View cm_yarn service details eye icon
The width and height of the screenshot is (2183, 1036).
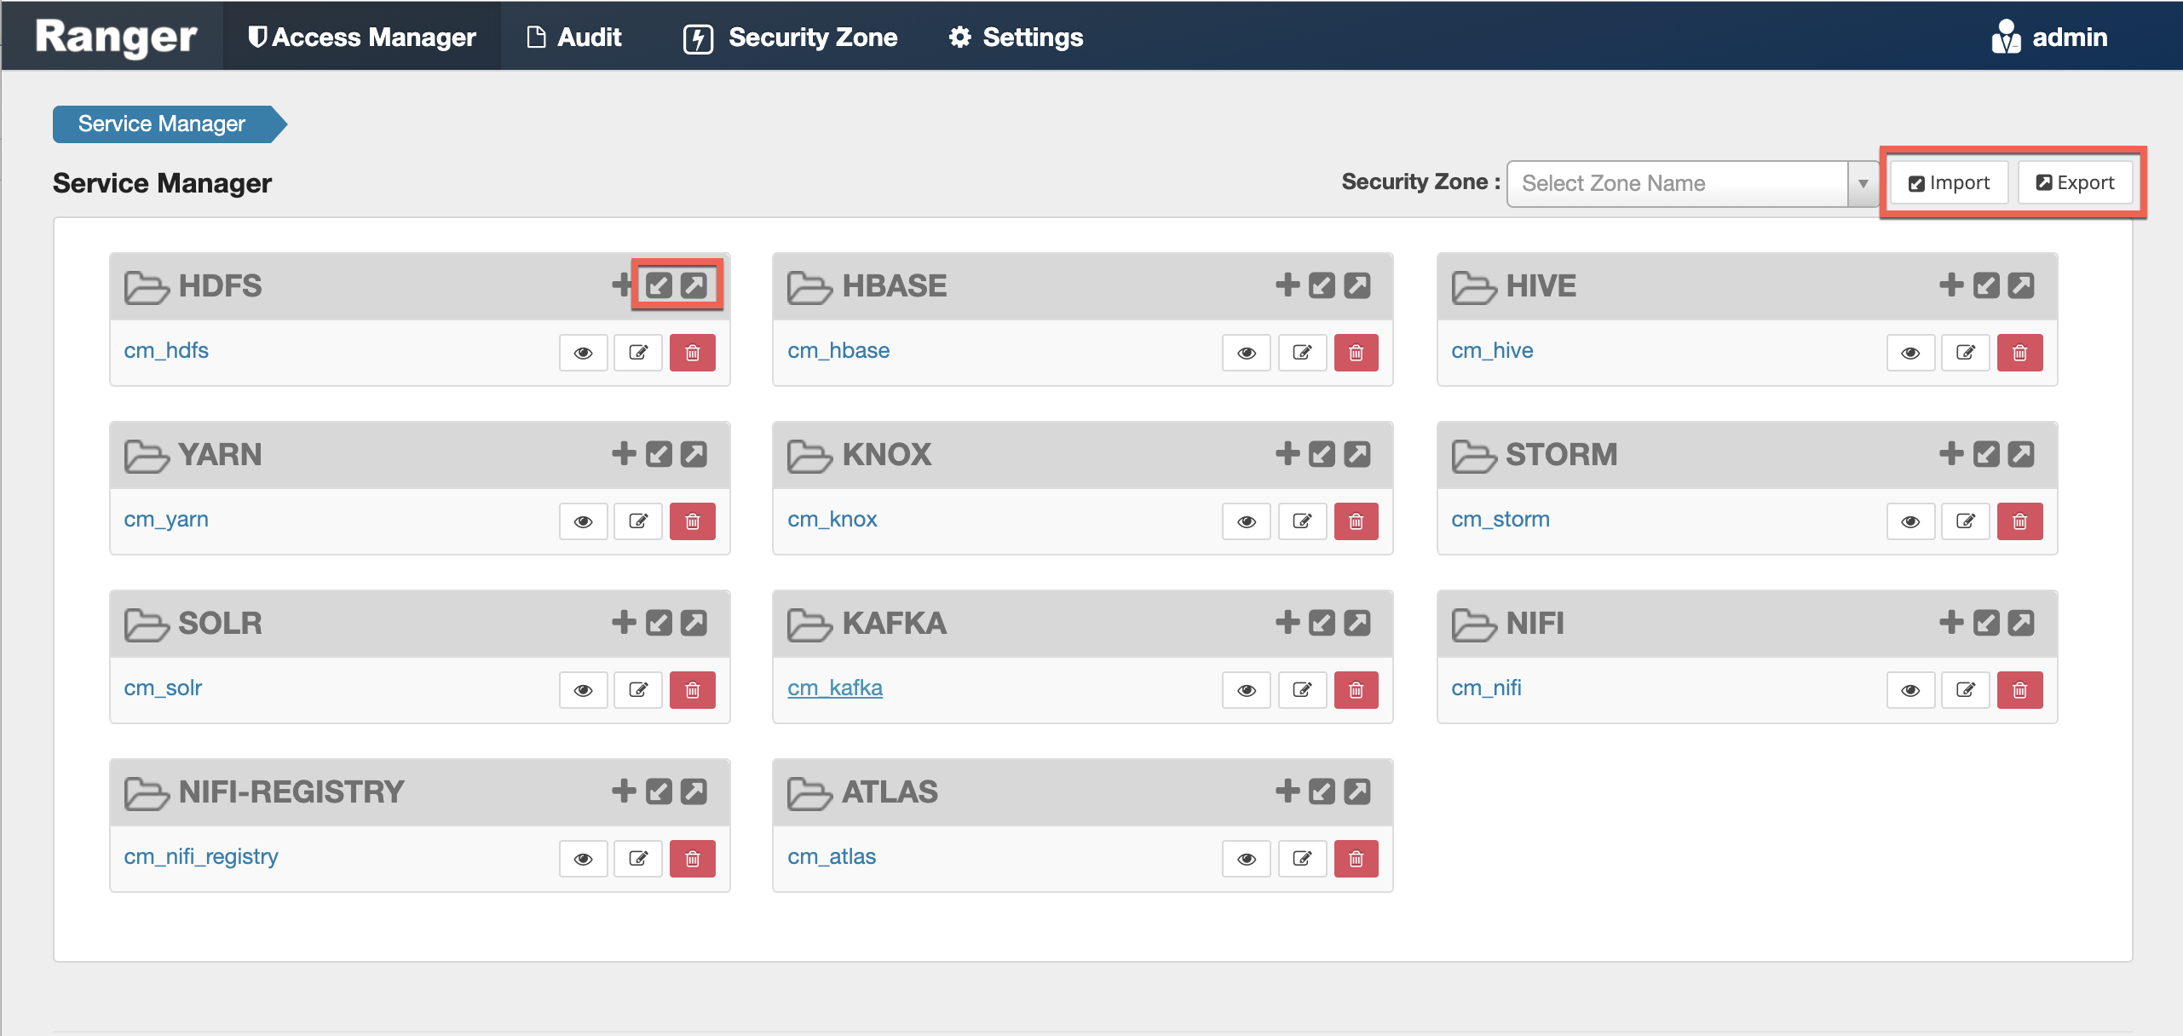pyautogui.click(x=584, y=521)
